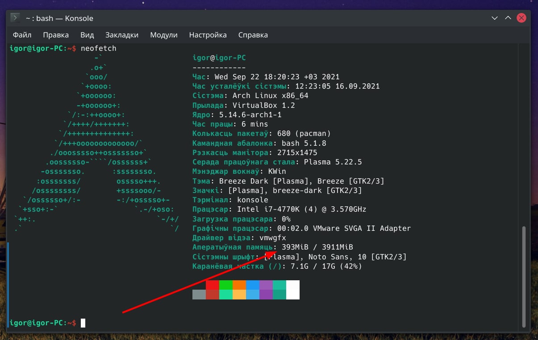The image size is (538, 340).
Task: Click the 'igor@igor-PC' header above the dashes
Action: 219,58
